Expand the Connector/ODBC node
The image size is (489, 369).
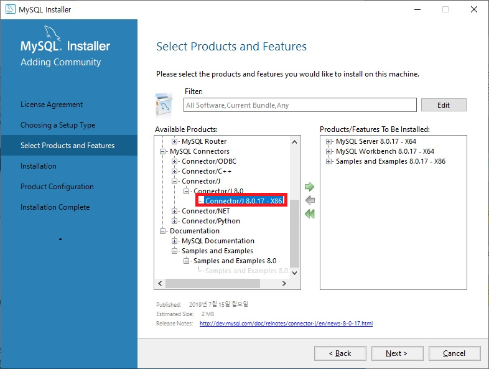(x=174, y=161)
